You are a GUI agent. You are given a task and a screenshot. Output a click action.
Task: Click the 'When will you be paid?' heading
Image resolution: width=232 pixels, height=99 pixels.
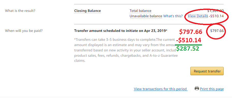click(x=24, y=31)
